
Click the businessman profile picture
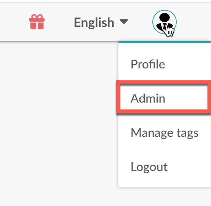point(165,22)
